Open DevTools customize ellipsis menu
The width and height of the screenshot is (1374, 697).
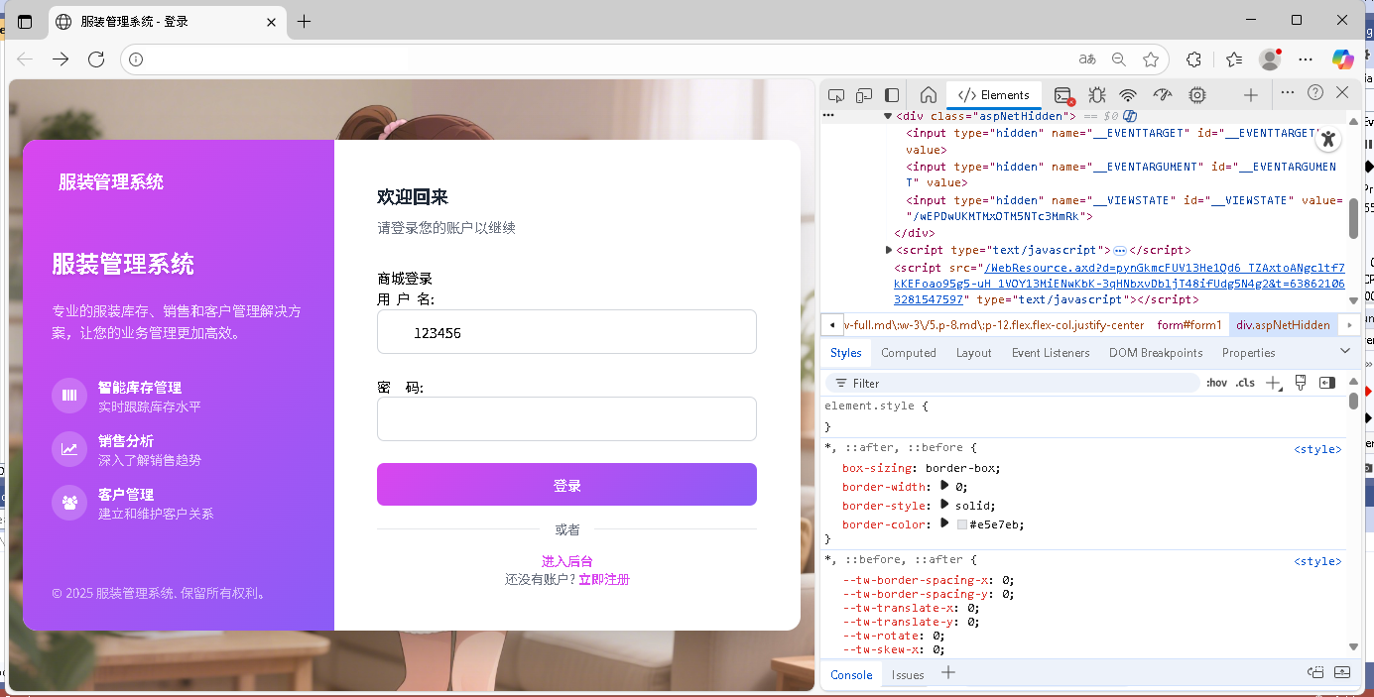click(x=1288, y=92)
